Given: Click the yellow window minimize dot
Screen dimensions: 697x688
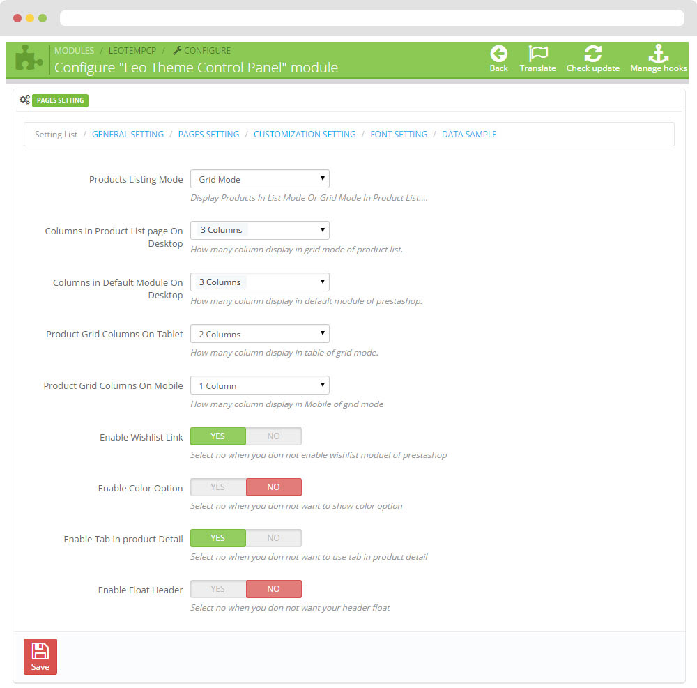Looking at the screenshot, I should pyautogui.click(x=30, y=18).
